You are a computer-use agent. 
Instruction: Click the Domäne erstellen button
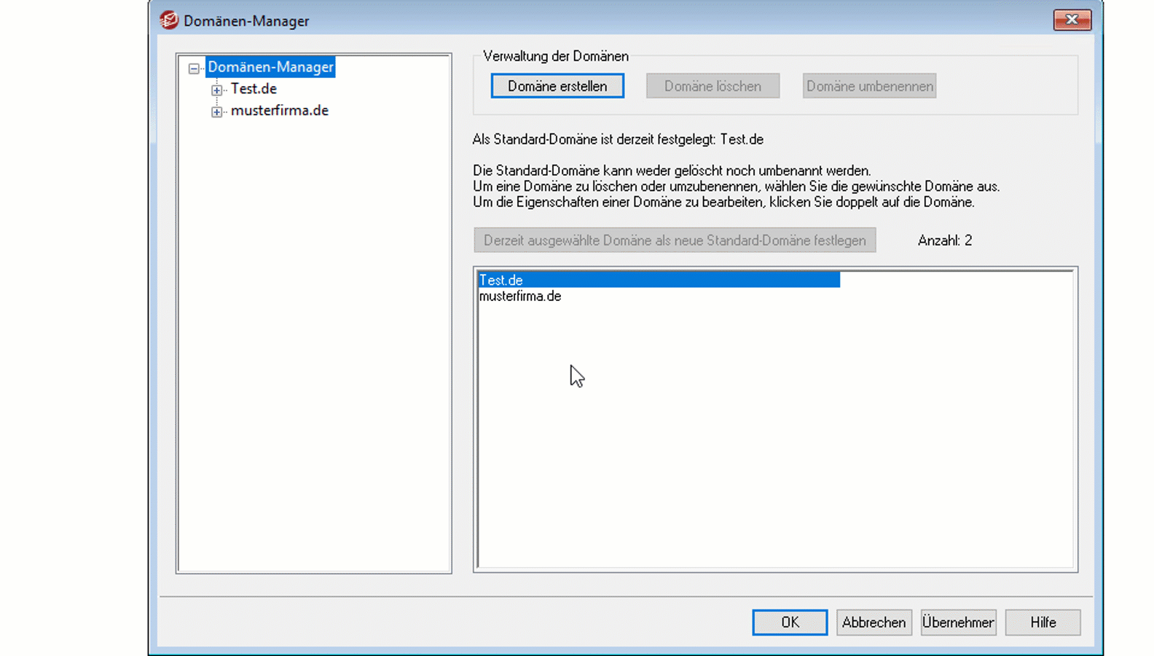pyautogui.click(x=557, y=86)
